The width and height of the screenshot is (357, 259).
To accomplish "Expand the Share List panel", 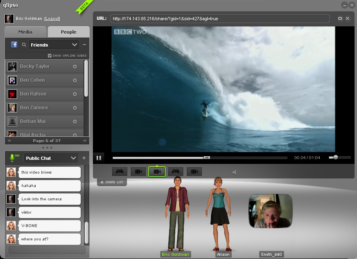I will tap(112, 183).
